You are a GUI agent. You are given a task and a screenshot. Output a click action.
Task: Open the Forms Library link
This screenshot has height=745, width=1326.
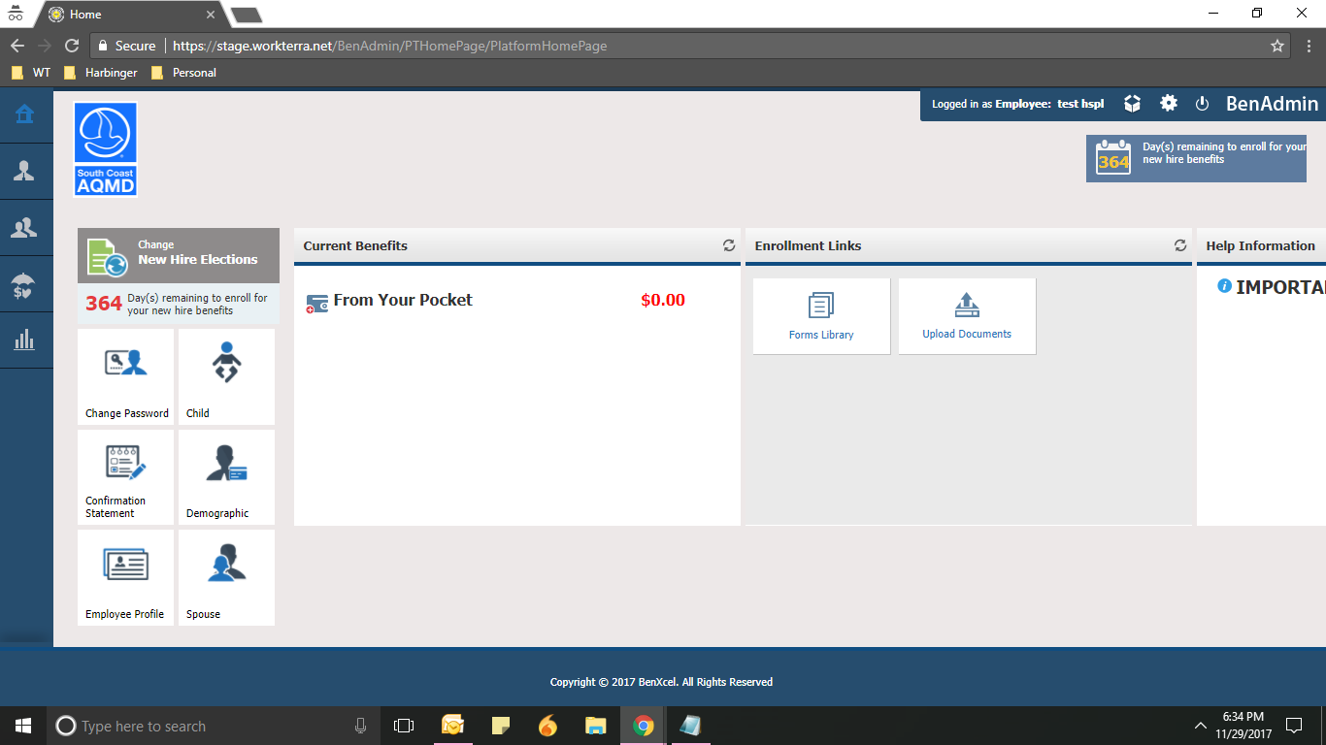coord(821,315)
